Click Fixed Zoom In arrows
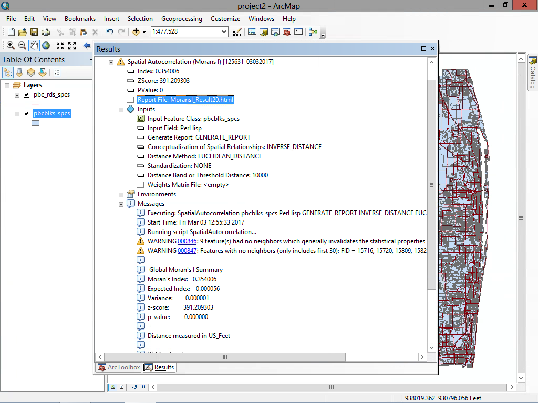This screenshot has height=403, width=538. [x=60, y=46]
